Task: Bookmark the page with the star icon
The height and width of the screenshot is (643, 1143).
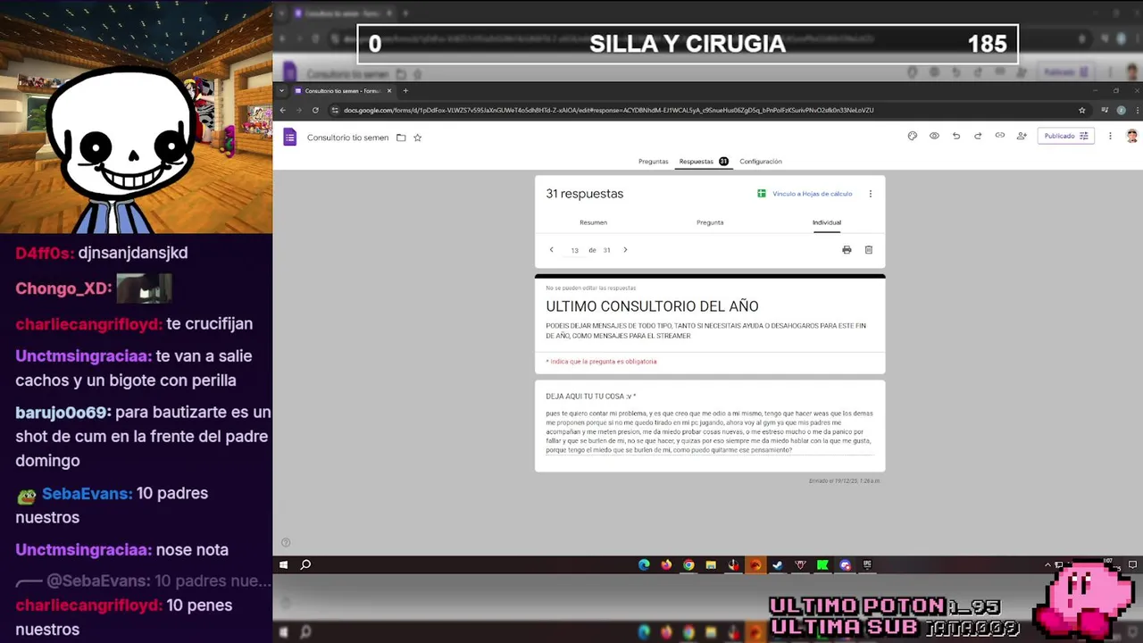Action: pos(1082,110)
